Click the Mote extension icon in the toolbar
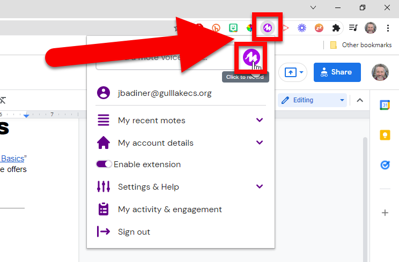Screen dimensions: 399x262 (x=268, y=28)
